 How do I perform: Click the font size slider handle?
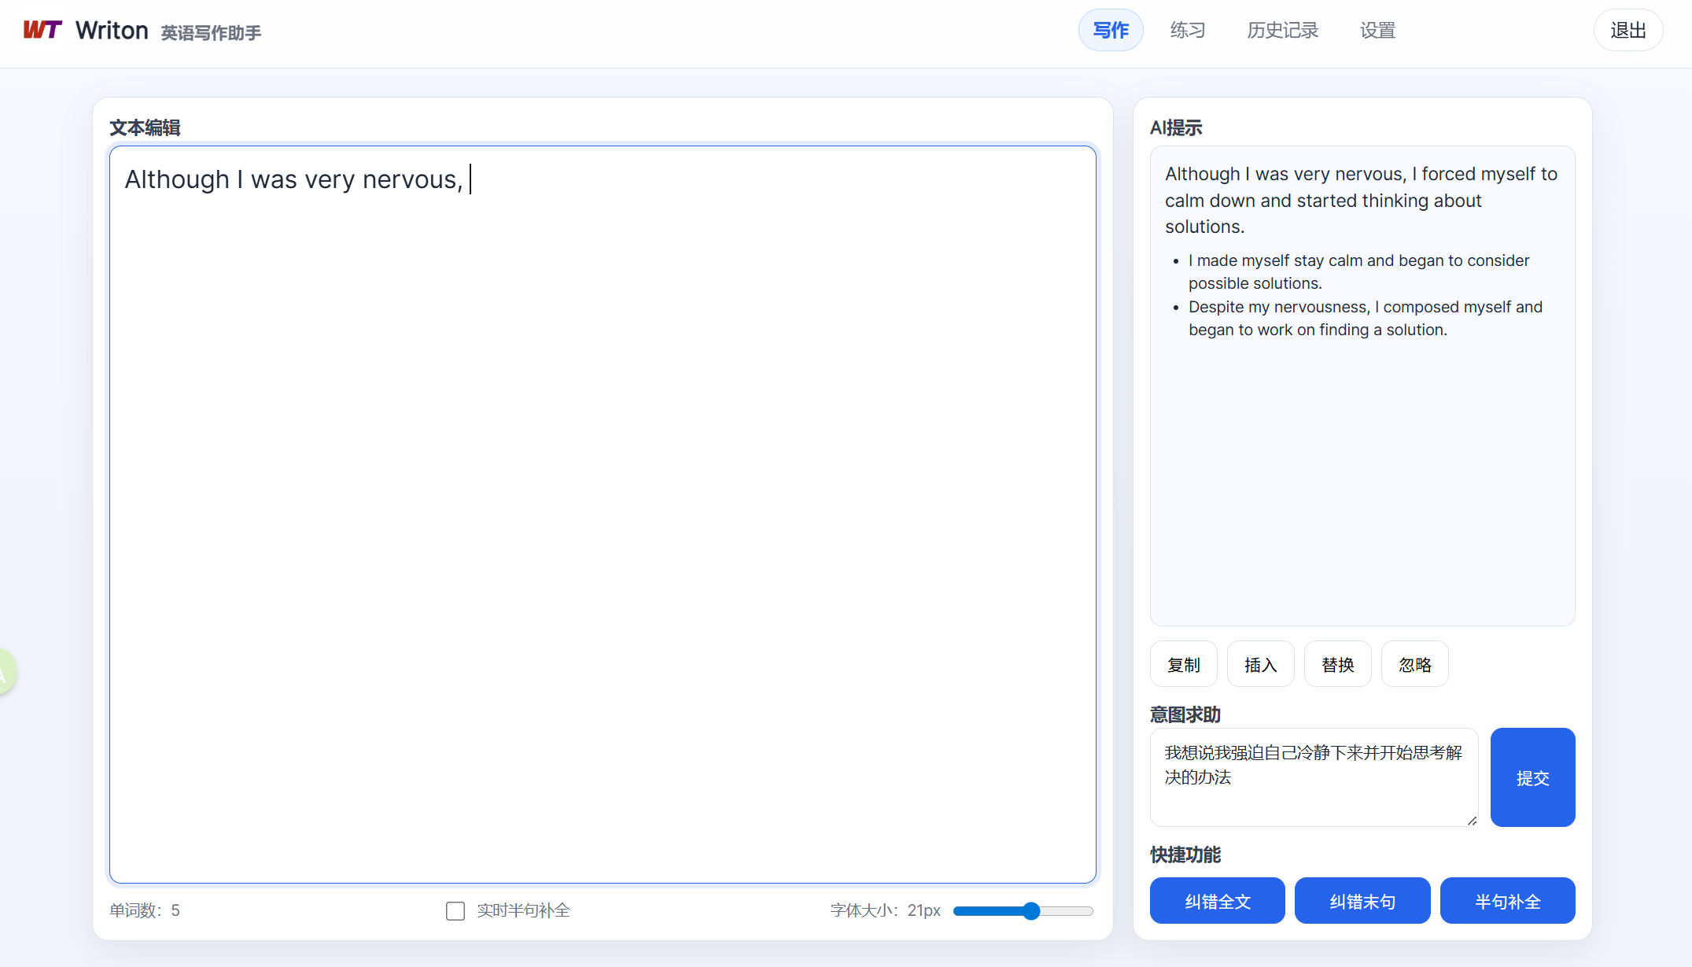(1031, 911)
